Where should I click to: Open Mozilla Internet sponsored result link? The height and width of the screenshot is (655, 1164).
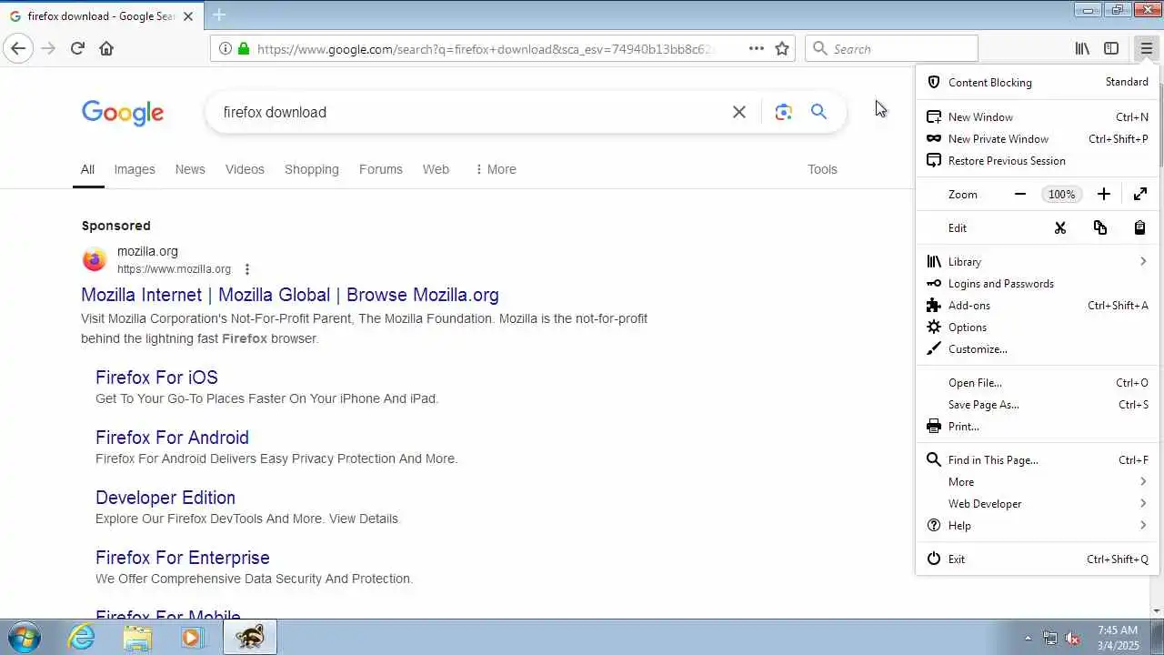290,295
